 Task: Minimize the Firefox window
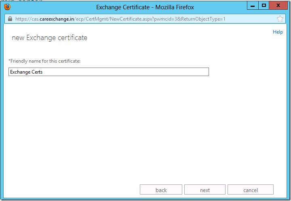[253, 5]
